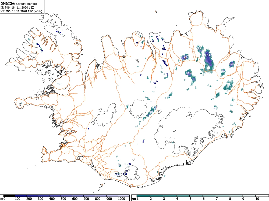This screenshot has width=269, height=201.
Task: Click the 'DMI/IGA: Skyggni (m/km)' title text
Action: pyautogui.click(x=19, y=4)
